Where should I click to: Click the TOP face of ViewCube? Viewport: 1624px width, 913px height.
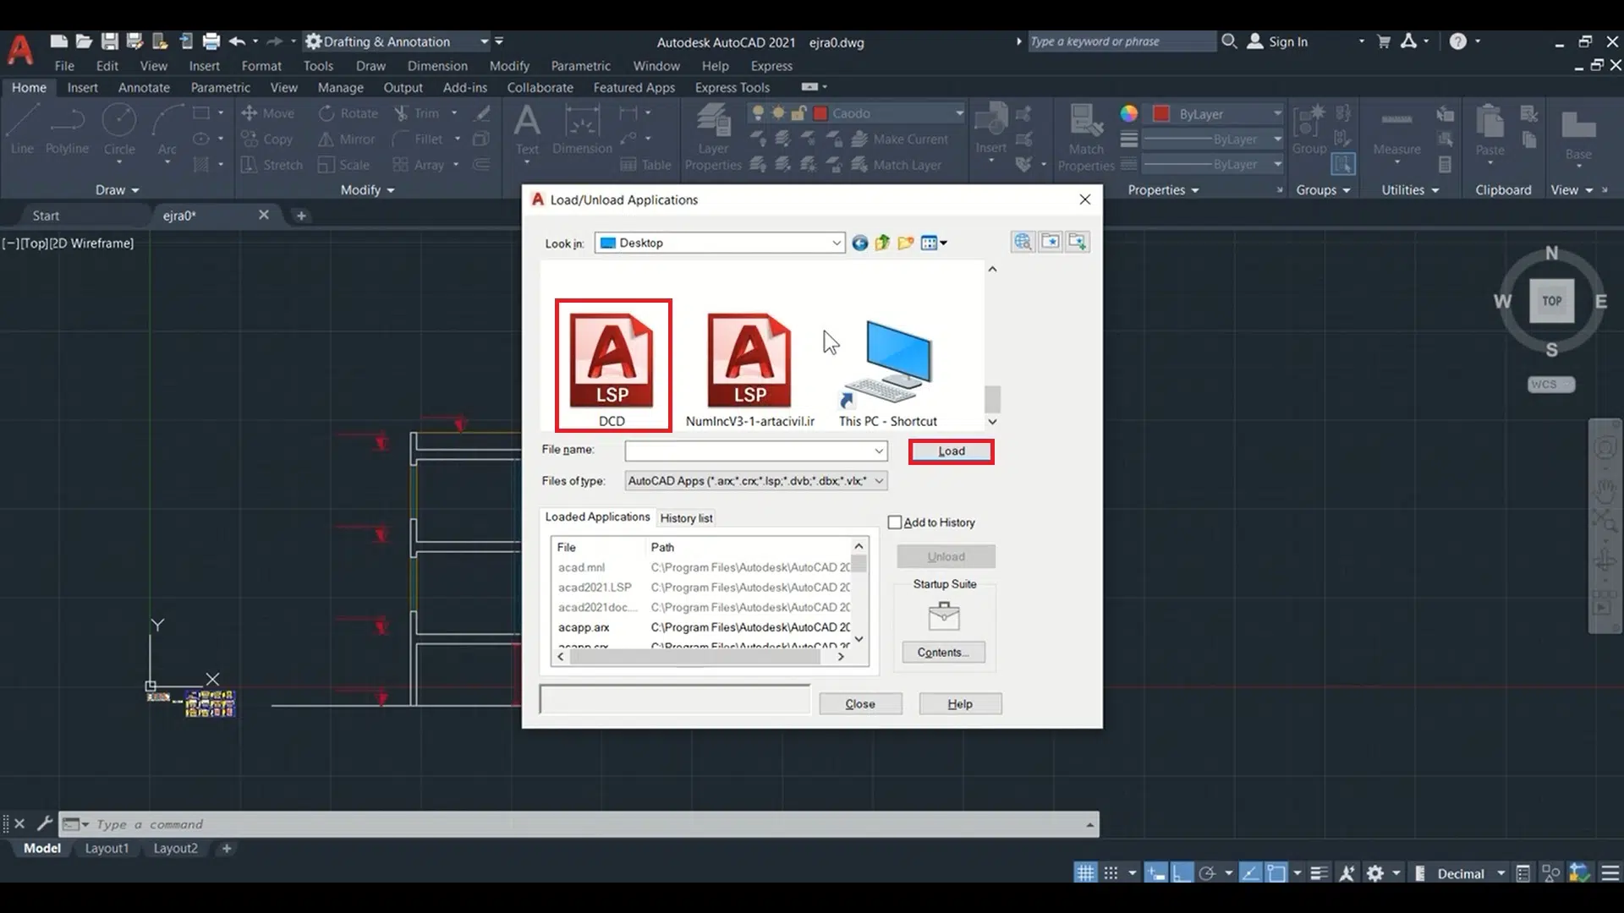pyautogui.click(x=1551, y=301)
